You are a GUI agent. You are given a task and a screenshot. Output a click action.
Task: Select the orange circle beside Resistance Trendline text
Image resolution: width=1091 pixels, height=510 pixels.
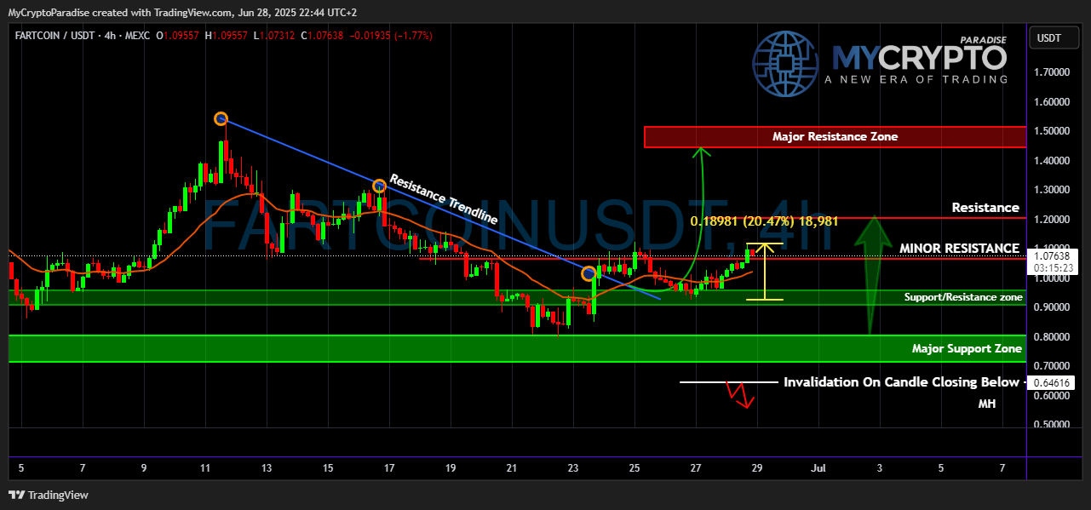379,185
